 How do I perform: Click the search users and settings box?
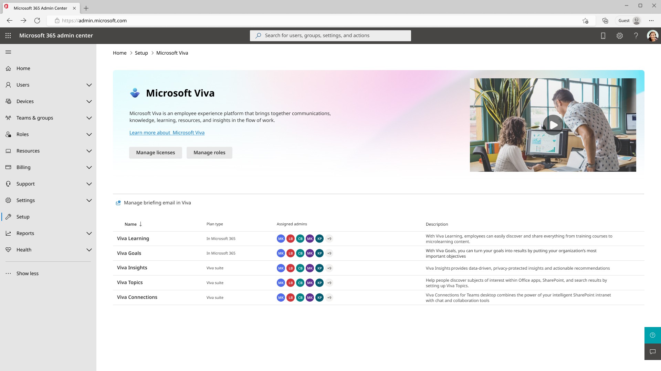(x=330, y=36)
